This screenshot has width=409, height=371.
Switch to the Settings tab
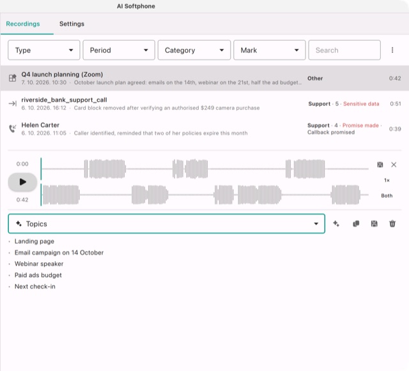tap(72, 24)
